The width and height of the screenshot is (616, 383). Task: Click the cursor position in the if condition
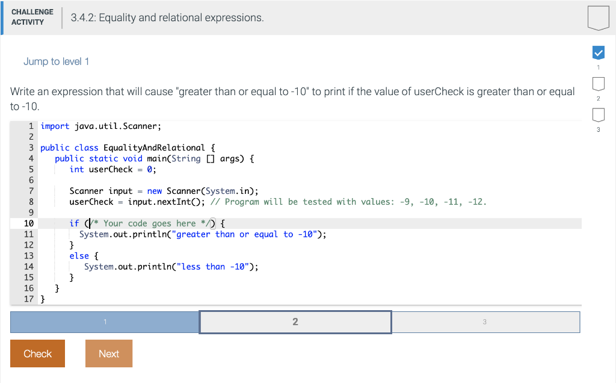[x=89, y=223]
